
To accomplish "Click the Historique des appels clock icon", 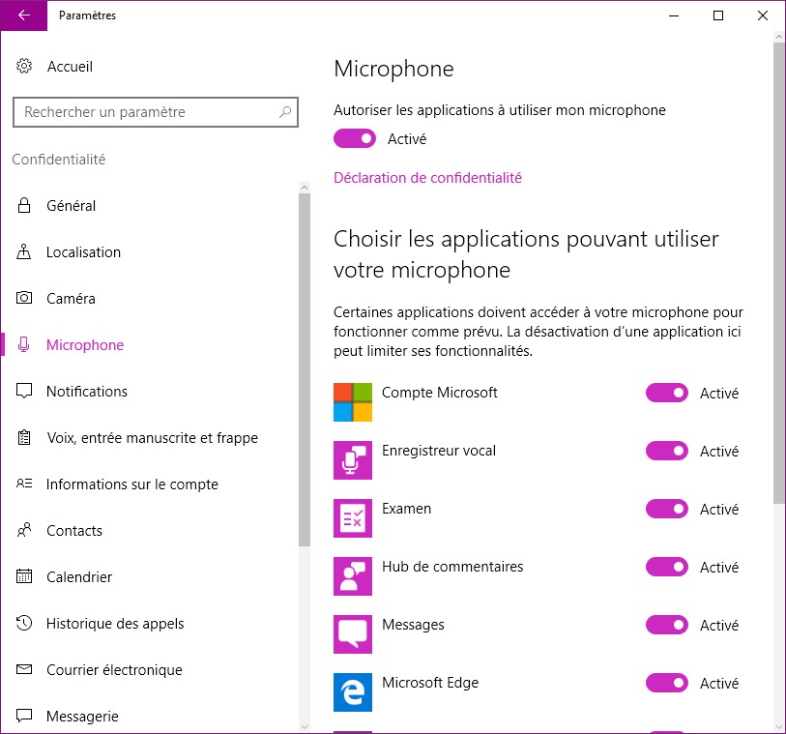I will [x=24, y=623].
